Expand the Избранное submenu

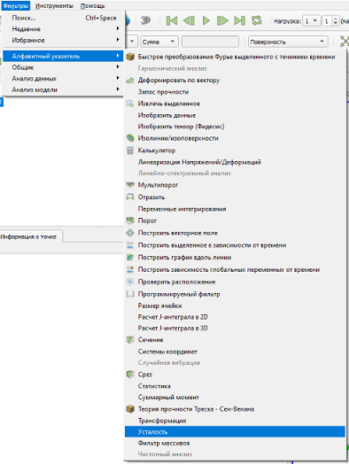pyautogui.click(x=63, y=40)
